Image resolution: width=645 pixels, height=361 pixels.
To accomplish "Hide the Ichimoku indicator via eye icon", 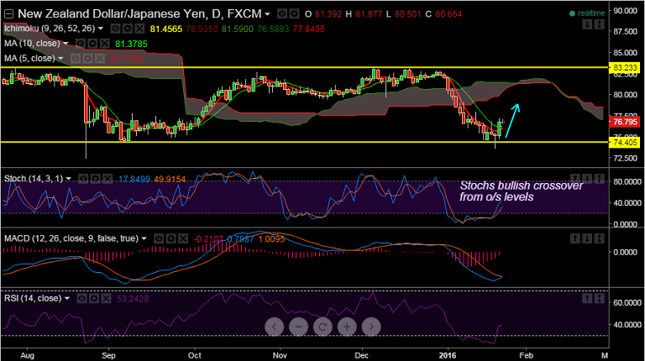I will pos(116,29).
